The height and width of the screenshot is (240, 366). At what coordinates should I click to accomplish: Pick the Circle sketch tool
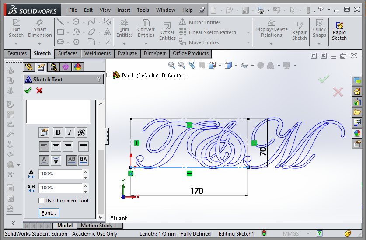pos(76,22)
